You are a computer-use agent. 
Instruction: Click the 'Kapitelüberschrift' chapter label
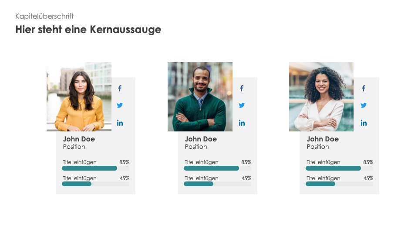tap(44, 16)
